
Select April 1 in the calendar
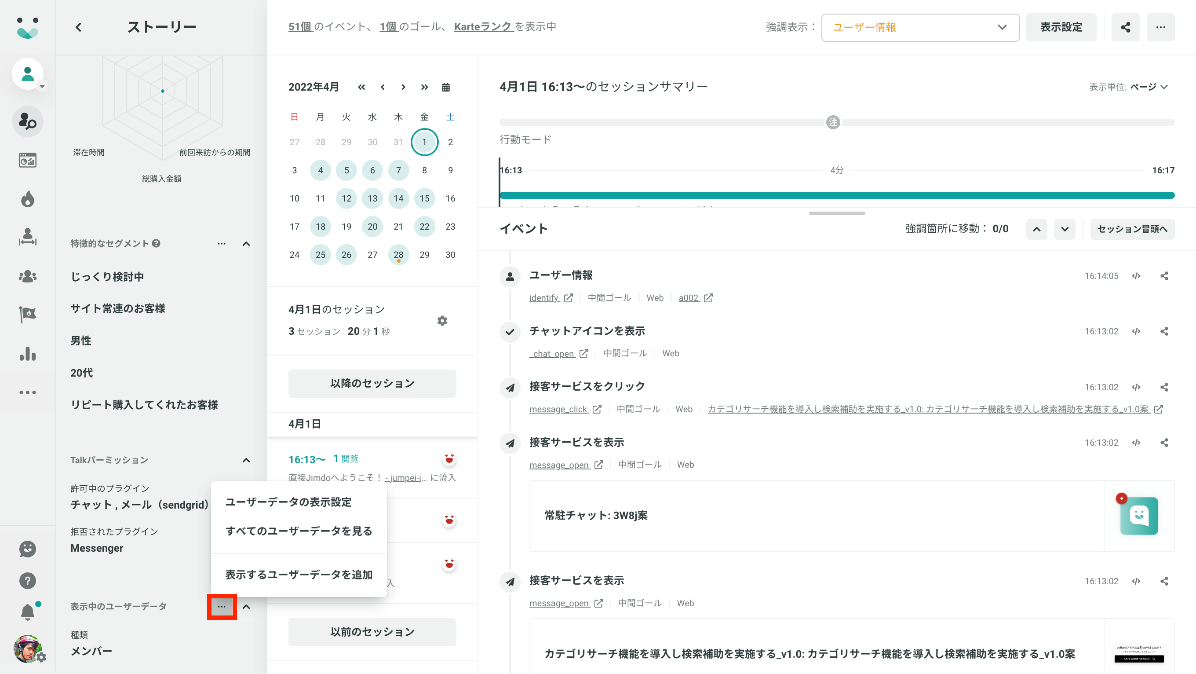click(x=424, y=142)
